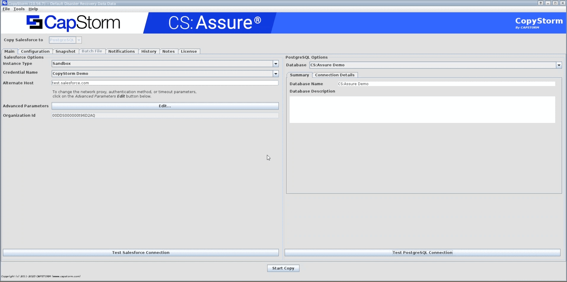
Task: View the History tab
Action: [149, 51]
